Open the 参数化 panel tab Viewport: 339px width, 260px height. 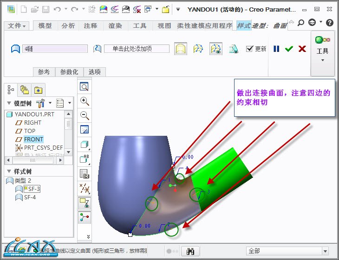pos(69,72)
